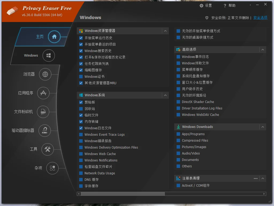Enable the Windows证书 checkbox

81,76
